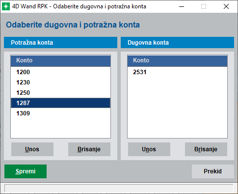Close the Odaberite dugovna dialog window
The height and width of the screenshot is (194, 238).
coord(226,6)
